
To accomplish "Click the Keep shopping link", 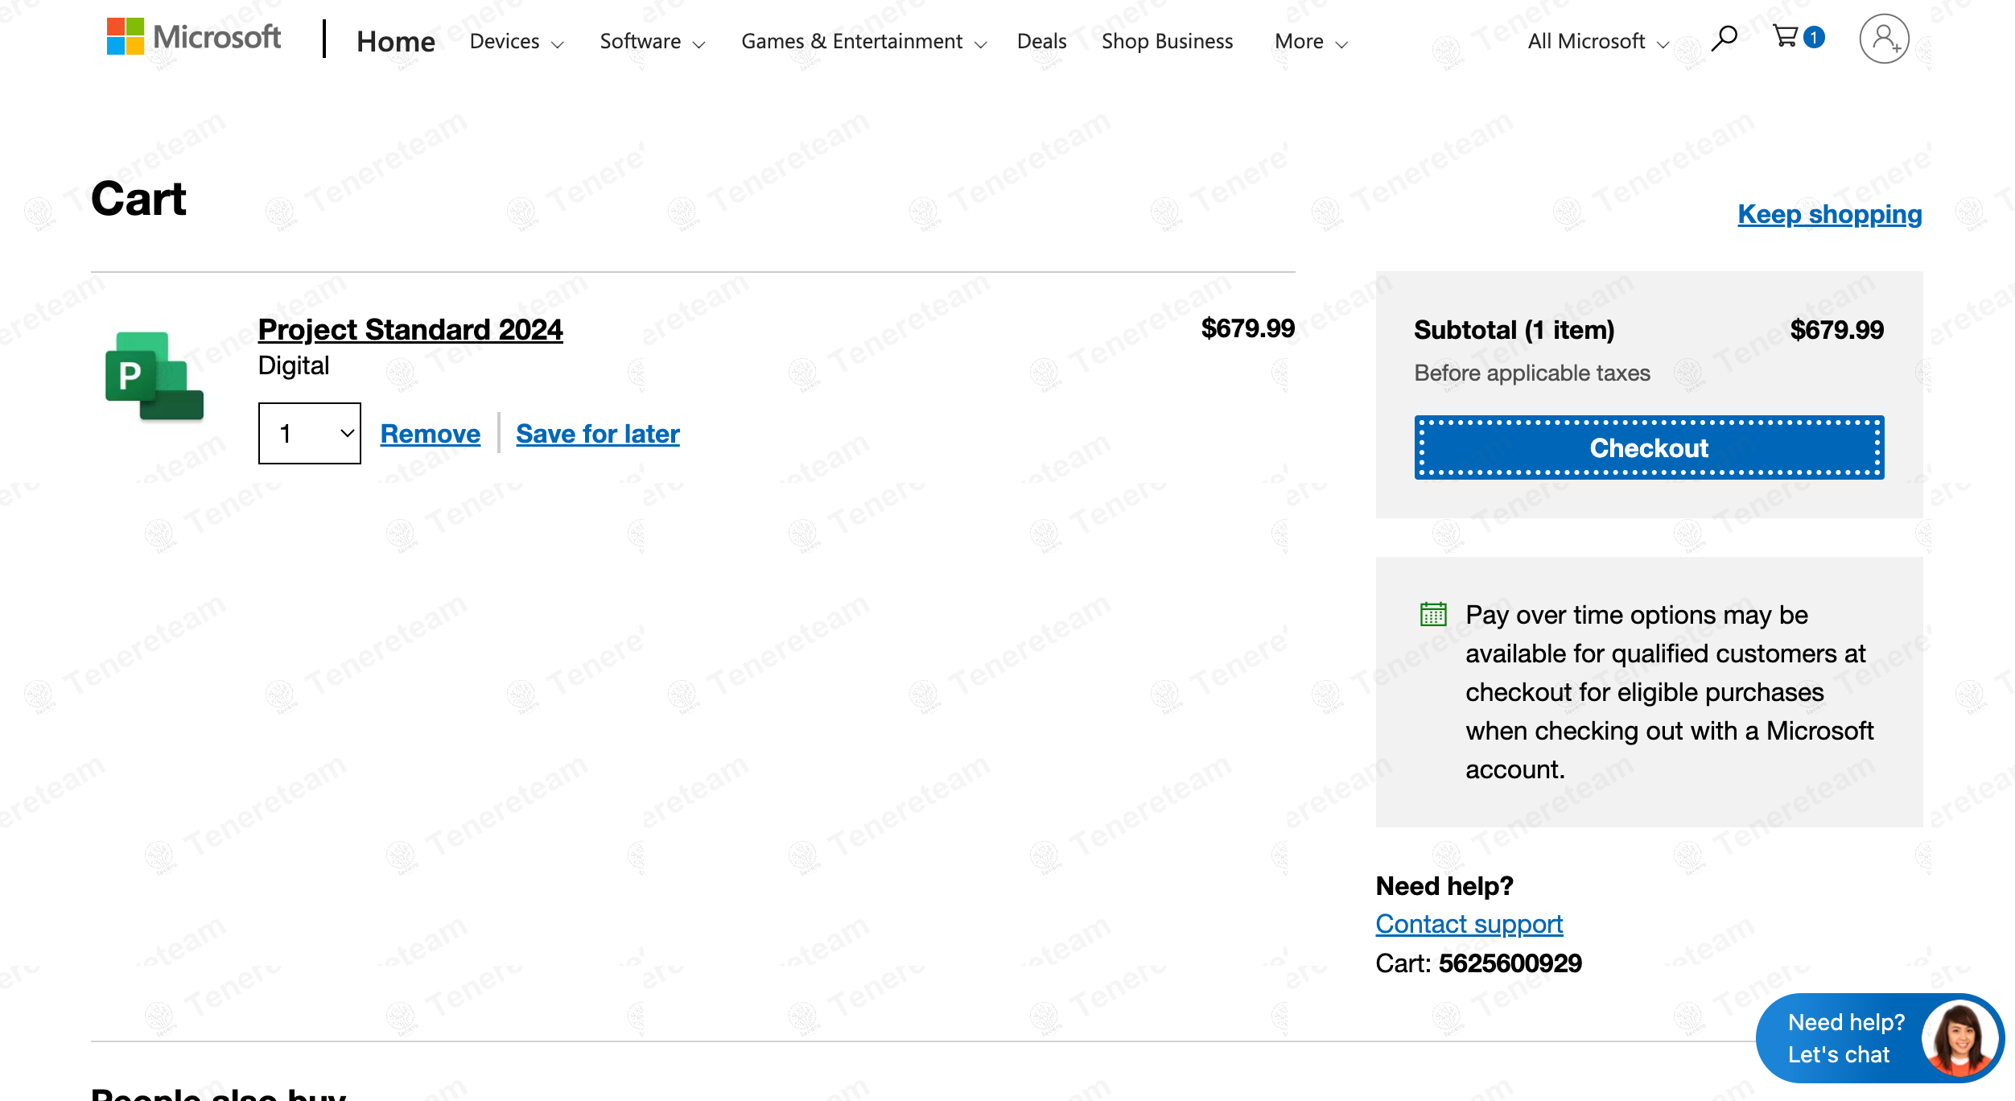I will pos(1829,214).
